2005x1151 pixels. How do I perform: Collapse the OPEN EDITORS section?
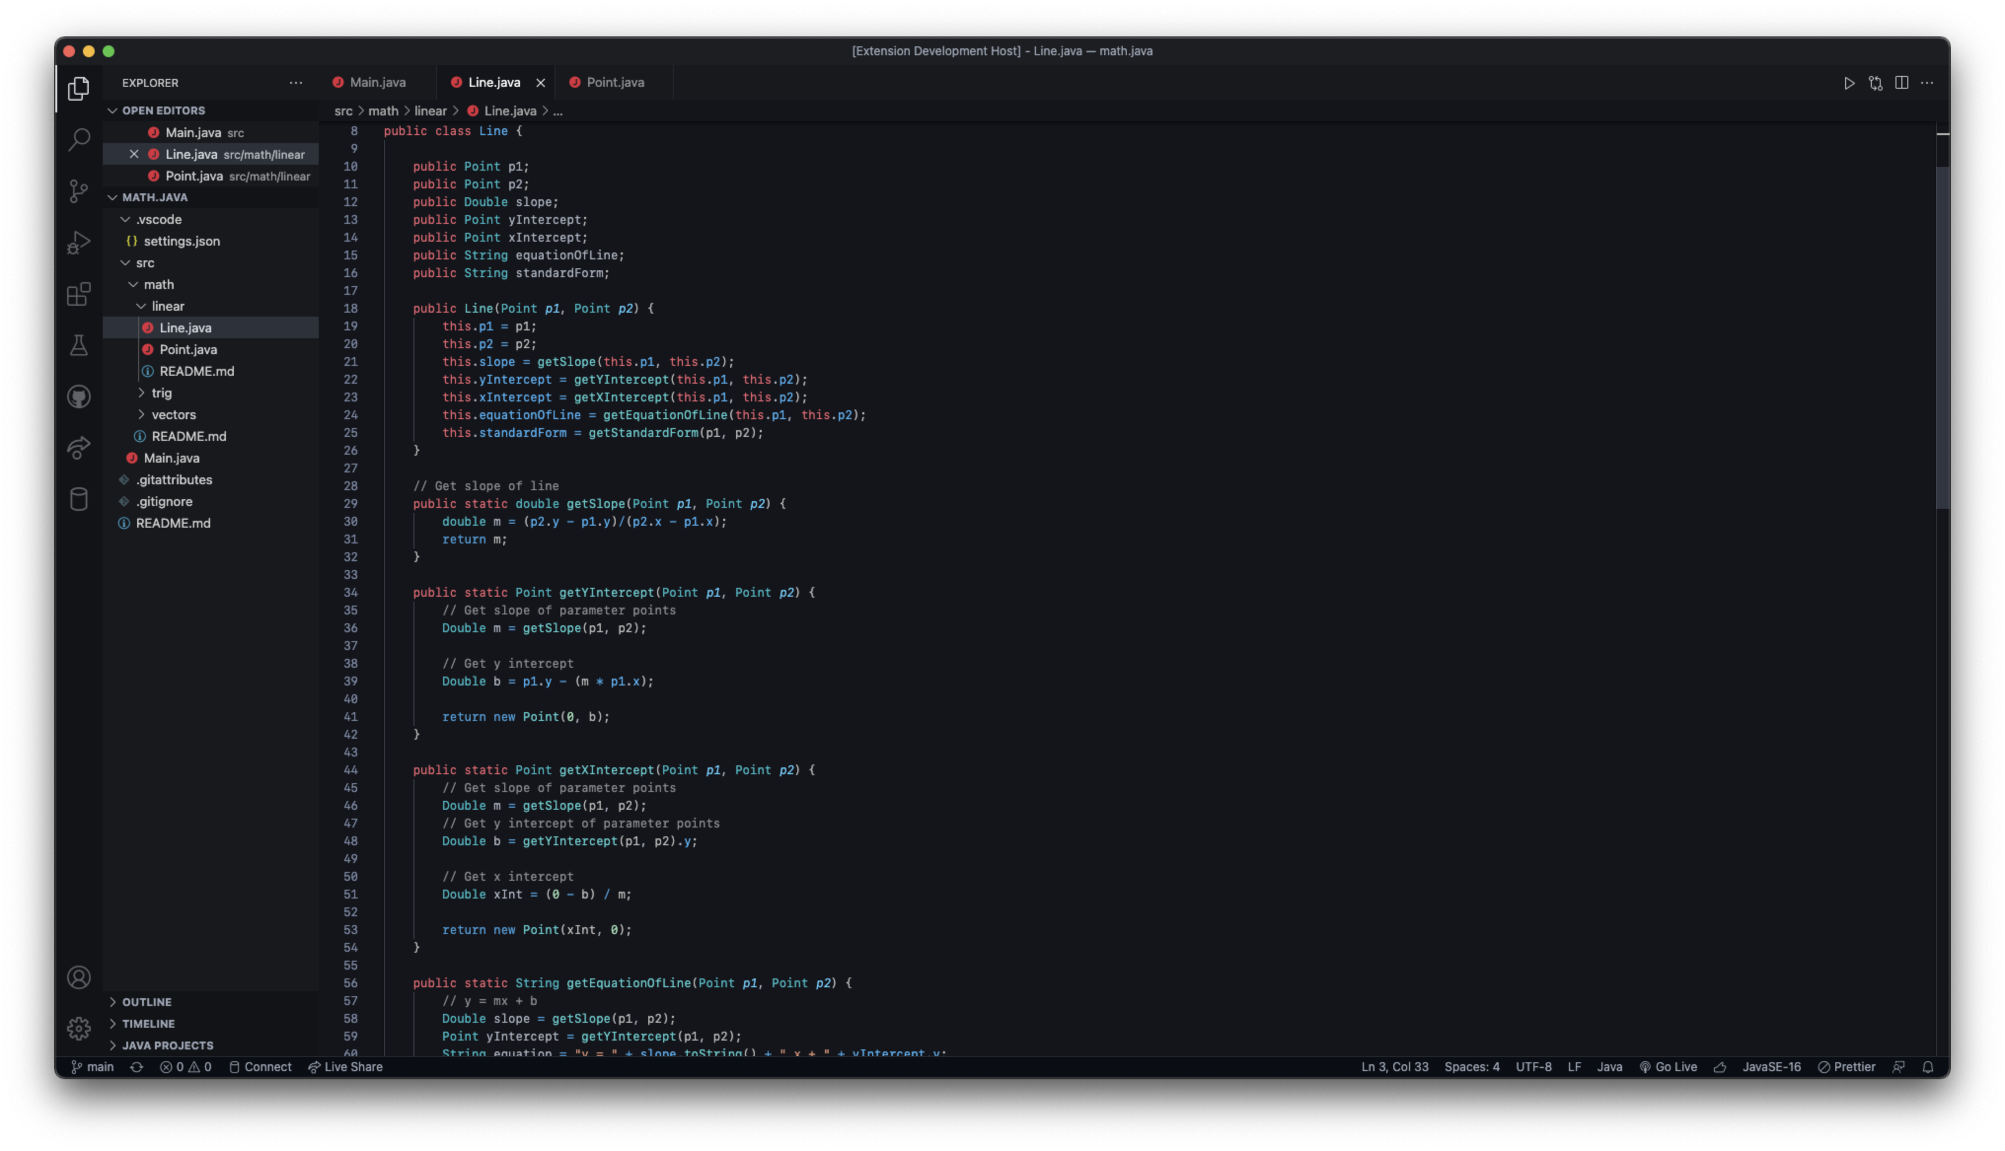(x=163, y=110)
